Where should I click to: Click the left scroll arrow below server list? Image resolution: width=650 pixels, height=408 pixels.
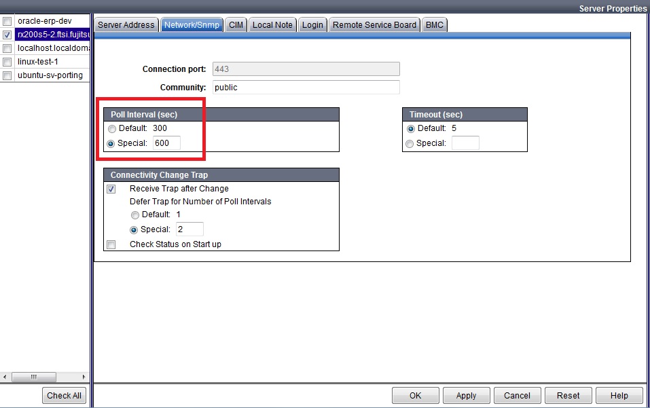click(5, 377)
